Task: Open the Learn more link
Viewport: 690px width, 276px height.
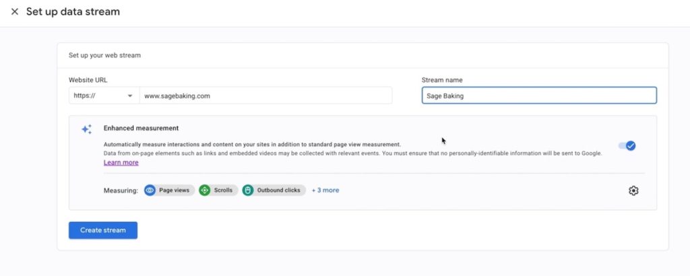Action: click(x=121, y=163)
